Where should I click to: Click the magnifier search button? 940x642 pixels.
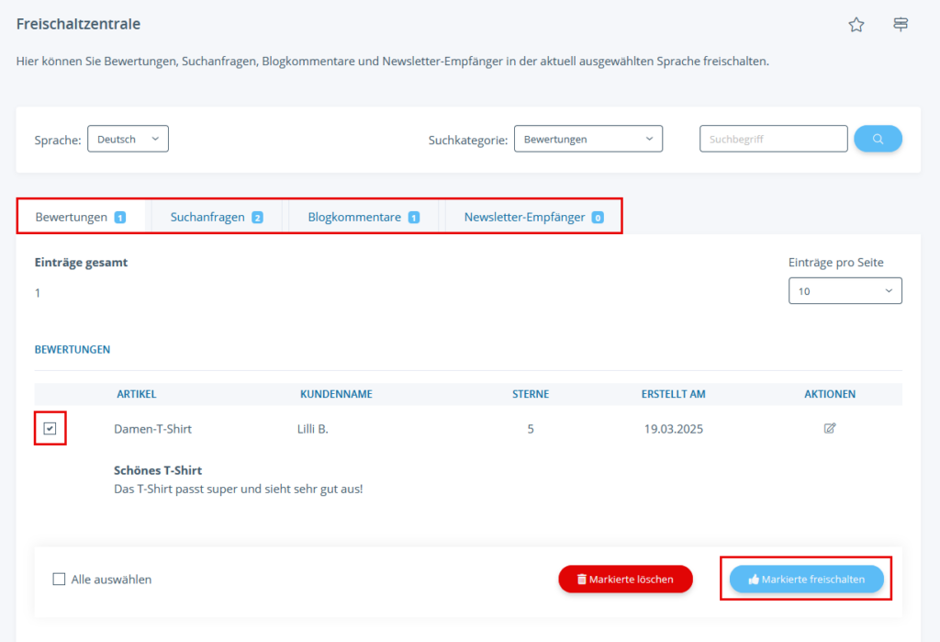tap(878, 139)
